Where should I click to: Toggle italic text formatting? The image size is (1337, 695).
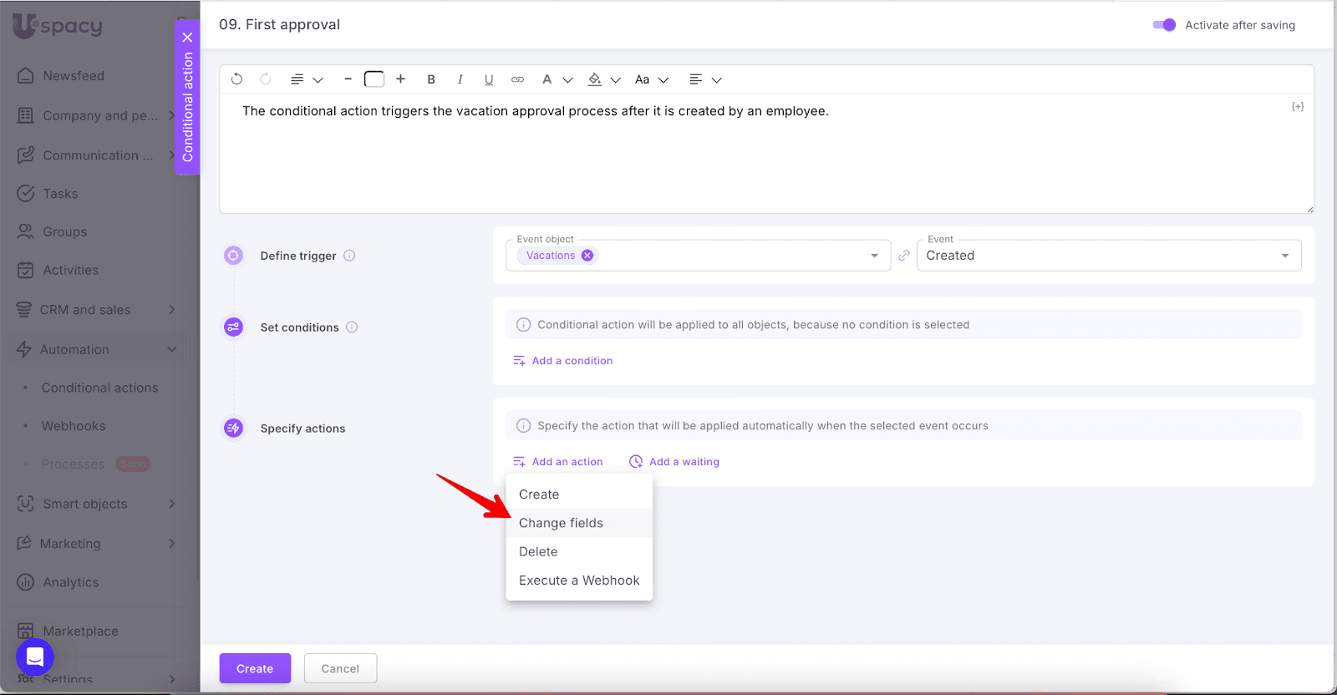460,79
